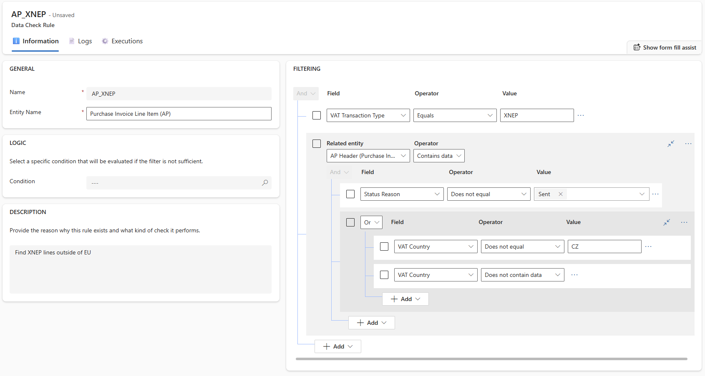Check the Status Reason row checkbox
Viewport: 705px width, 376px height.
pos(350,194)
